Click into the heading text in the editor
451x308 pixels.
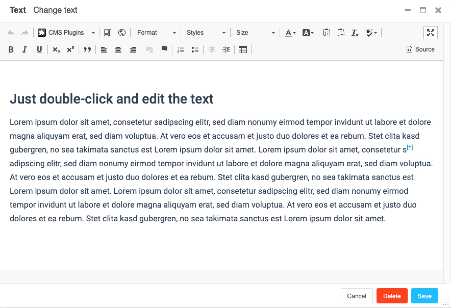[111, 99]
